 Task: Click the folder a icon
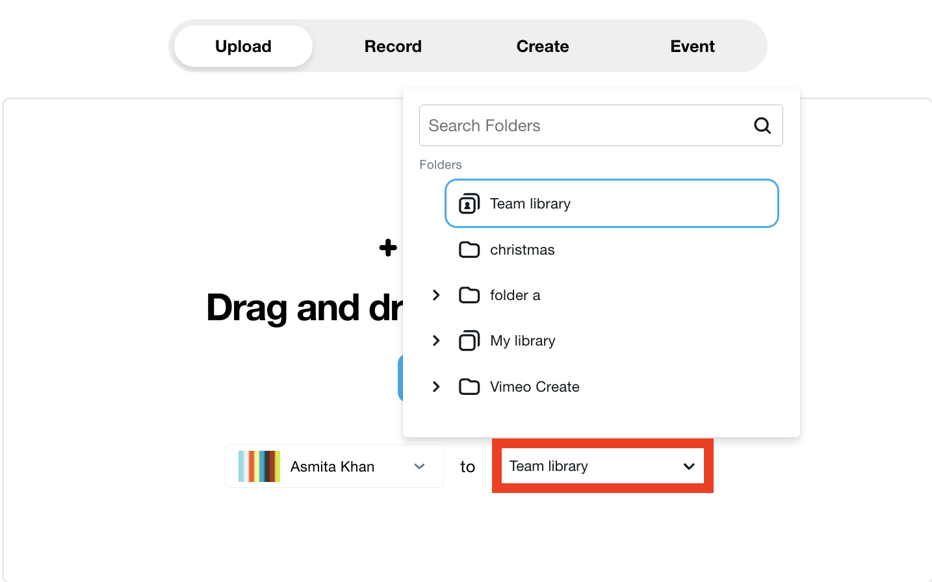(469, 296)
